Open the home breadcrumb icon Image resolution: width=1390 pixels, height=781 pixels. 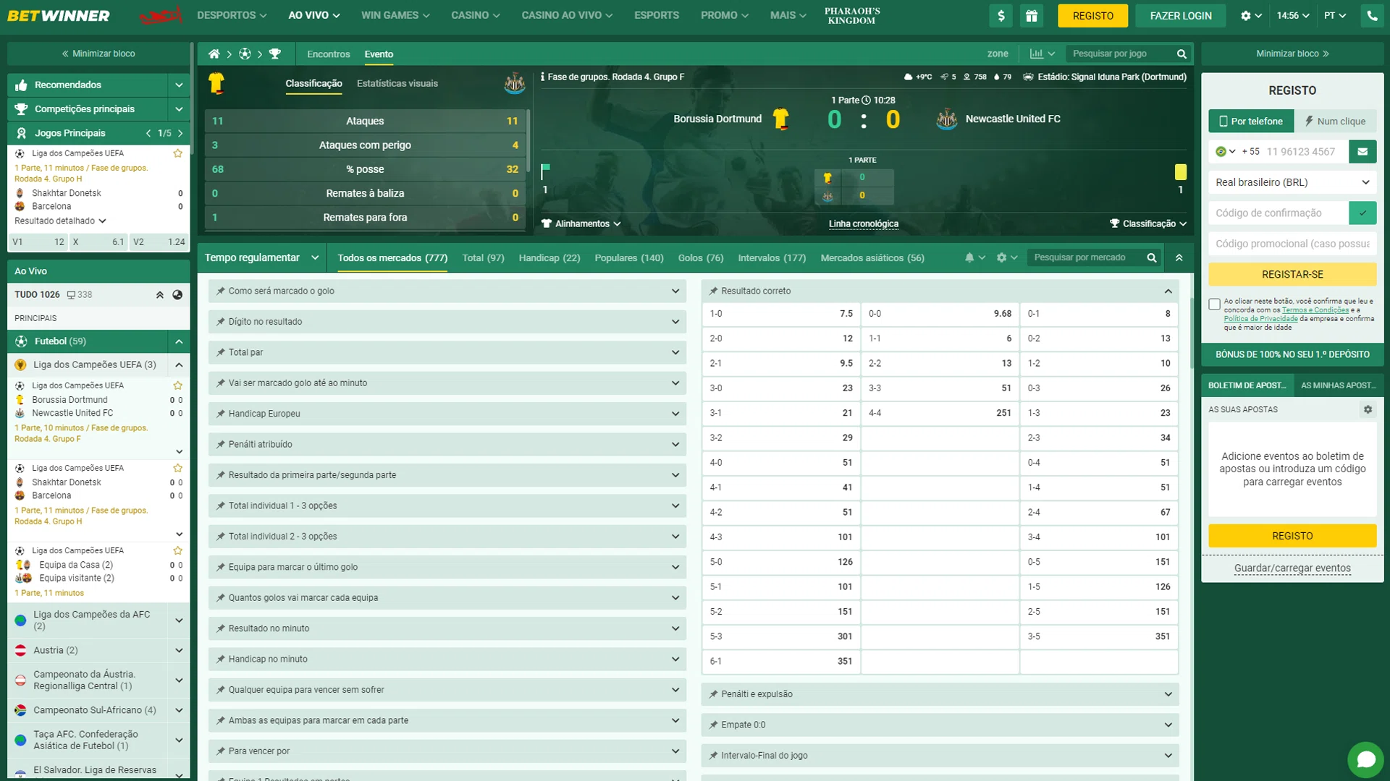[214, 54]
